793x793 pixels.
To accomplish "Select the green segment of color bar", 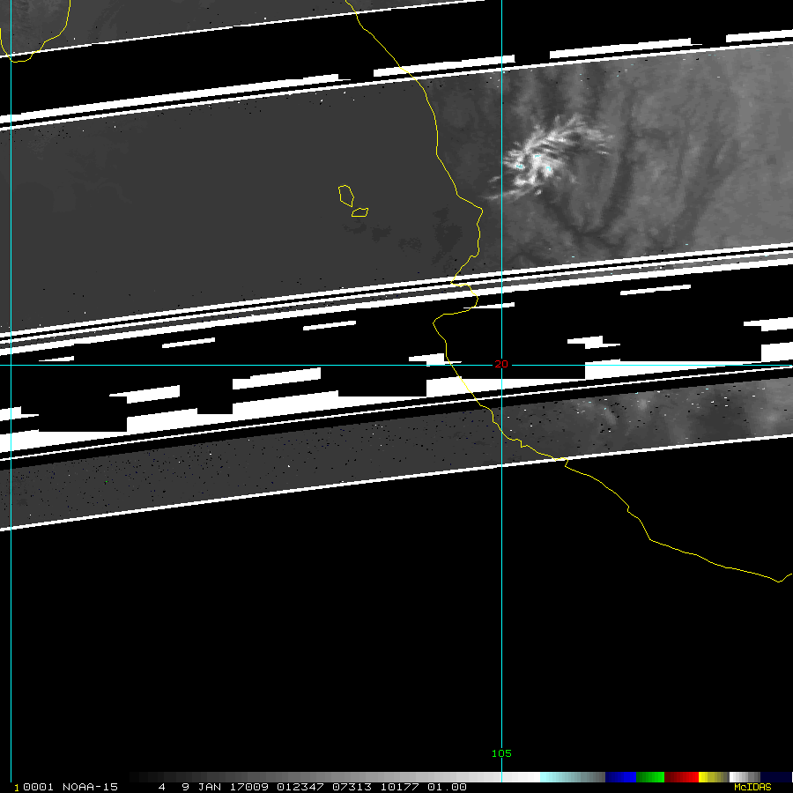I will [650, 777].
